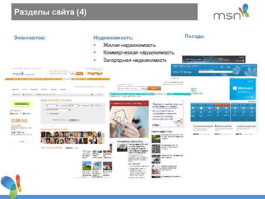Click the cloud icon in the +2° forecast
The image size is (265, 199).
click(x=193, y=108)
